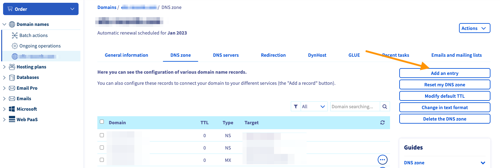Click the Web PaaS stack icon
This screenshot has width=500, height=168.
click(12, 119)
